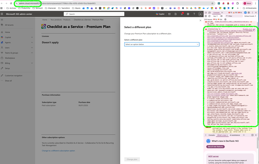259x164 pixels.
Task: Open the Archives bookmarks folder
Action: coord(11,8)
